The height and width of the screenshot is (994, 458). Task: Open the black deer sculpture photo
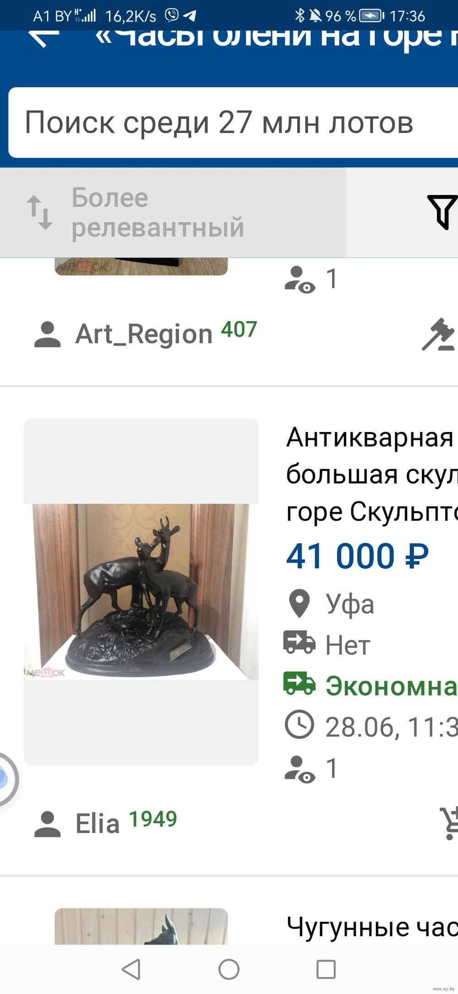(x=141, y=592)
